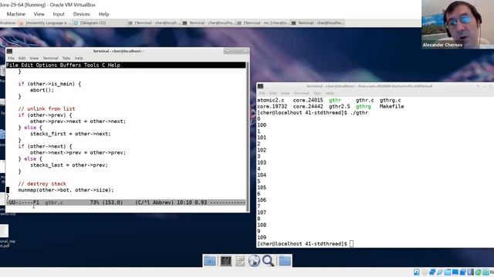Click the 'munmap(other->bot, other->size);' line
Viewport: 494px width, 277px height.
click(x=66, y=190)
